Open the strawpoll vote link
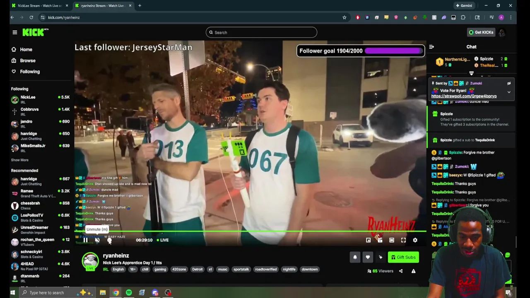The height and width of the screenshot is (298, 530). [x=464, y=96]
